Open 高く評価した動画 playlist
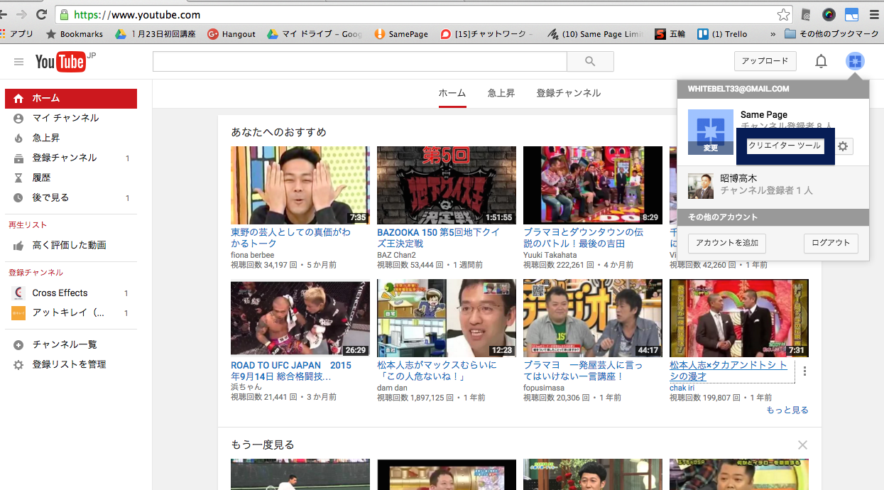Viewport: 884px width, 490px height. coord(71,245)
